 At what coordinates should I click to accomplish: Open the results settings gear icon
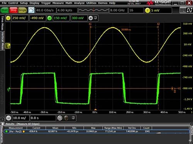(2, 124)
